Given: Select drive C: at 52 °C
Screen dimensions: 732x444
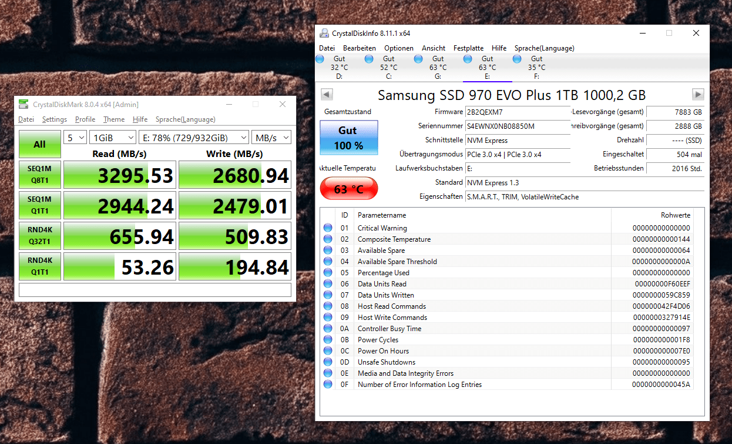Looking at the screenshot, I should pyautogui.click(x=388, y=68).
